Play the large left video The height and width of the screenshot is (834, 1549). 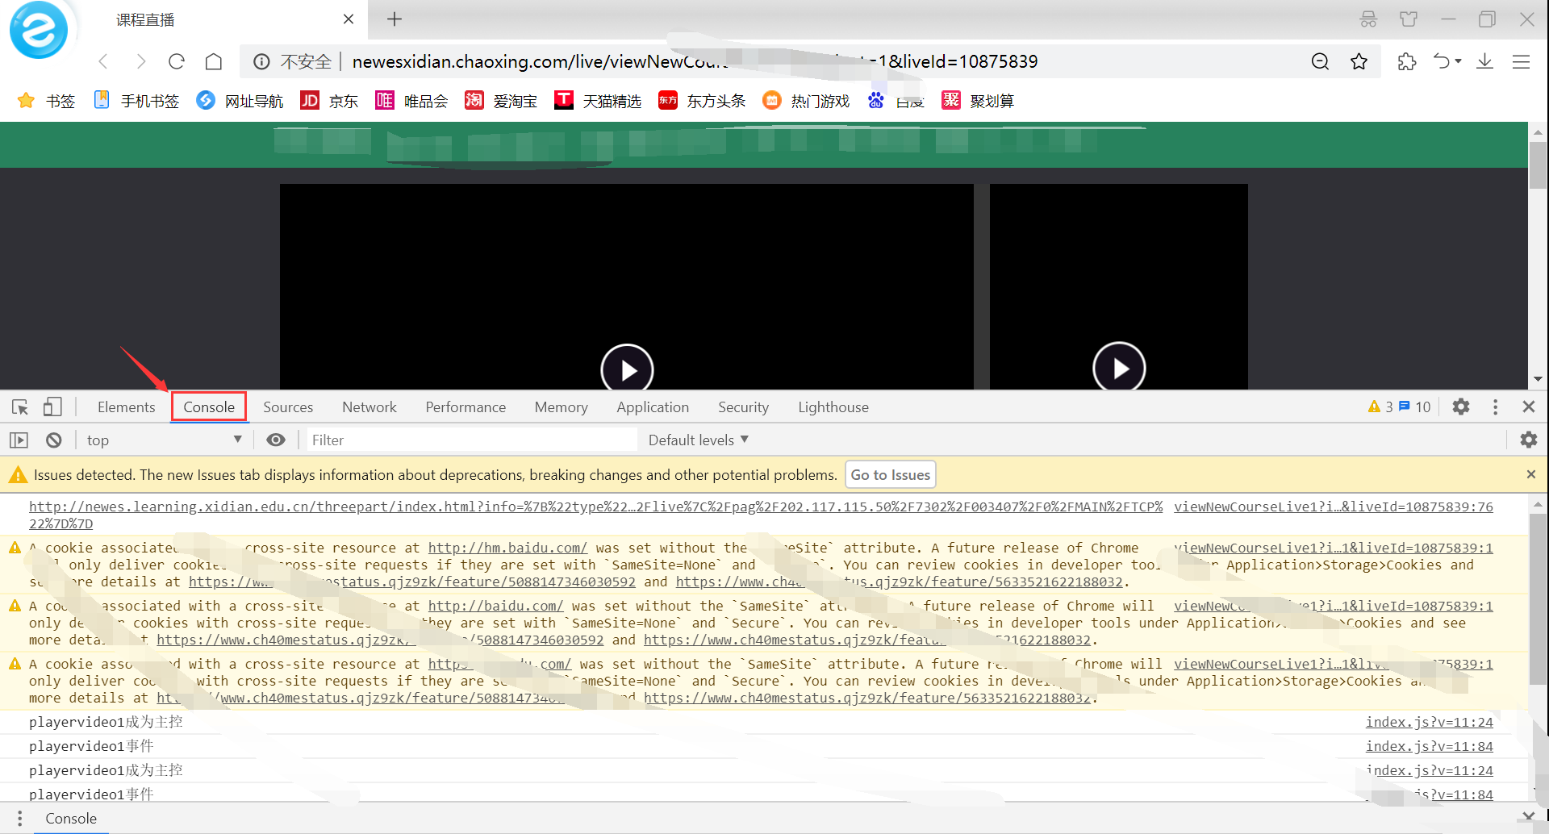(x=627, y=369)
